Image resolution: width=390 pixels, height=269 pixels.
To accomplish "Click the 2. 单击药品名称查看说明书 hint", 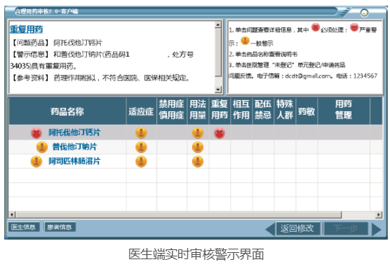I will (x=263, y=54).
